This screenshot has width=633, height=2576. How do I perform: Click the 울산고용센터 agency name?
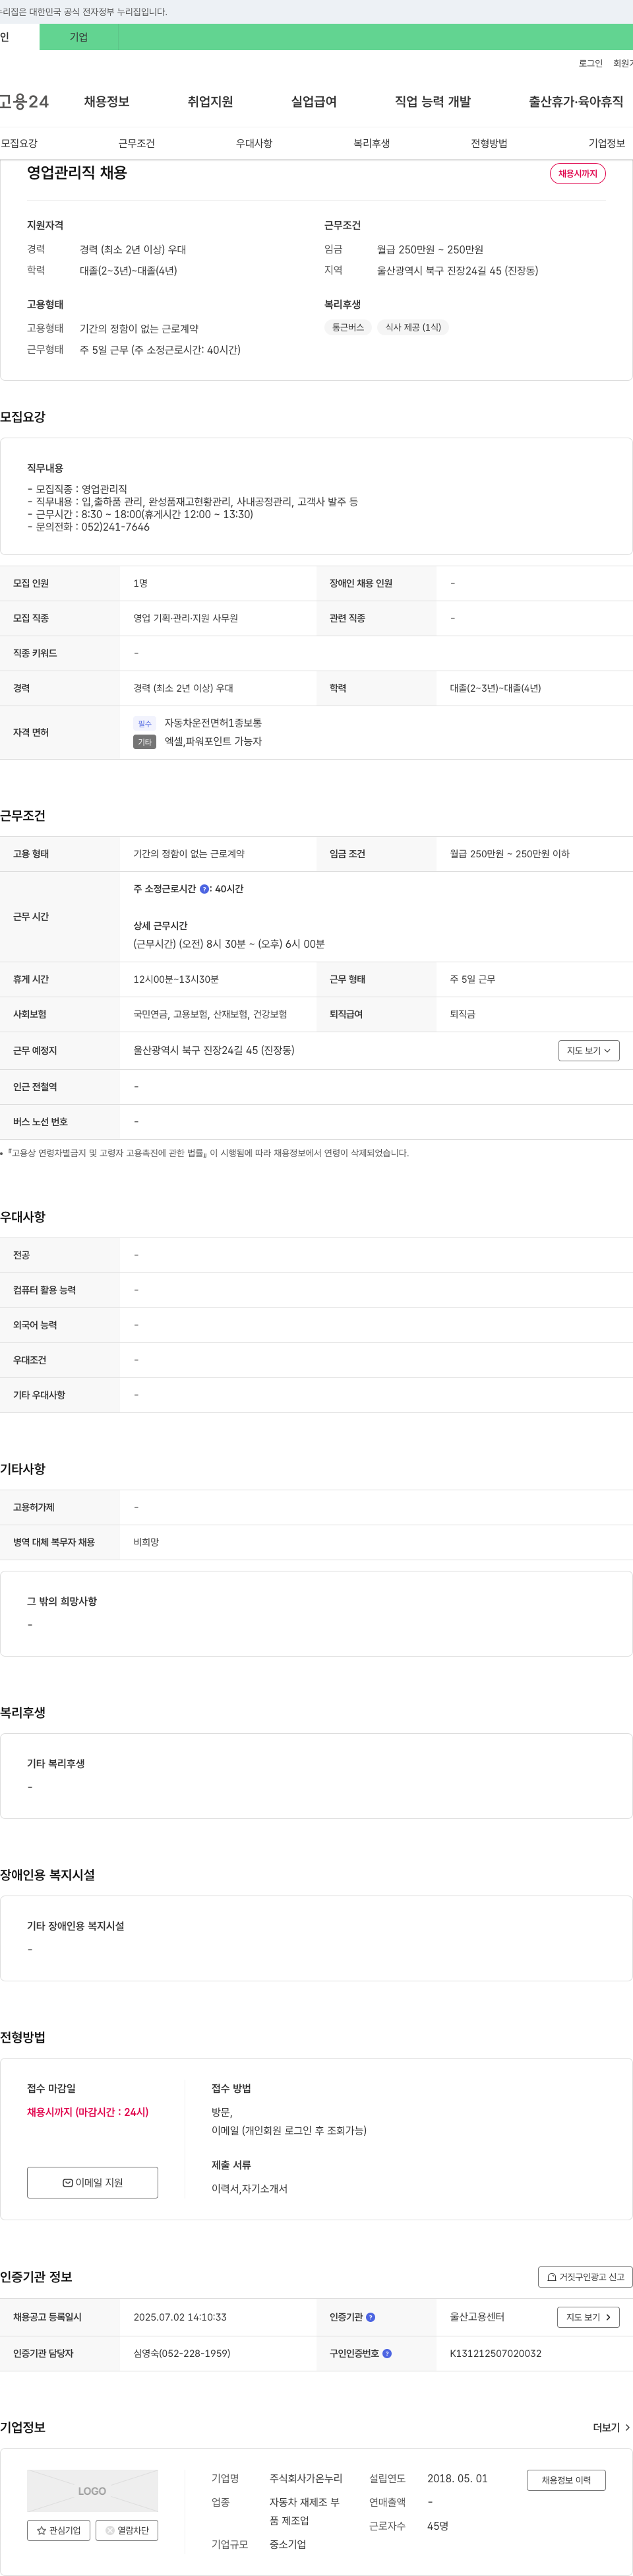pos(477,2317)
